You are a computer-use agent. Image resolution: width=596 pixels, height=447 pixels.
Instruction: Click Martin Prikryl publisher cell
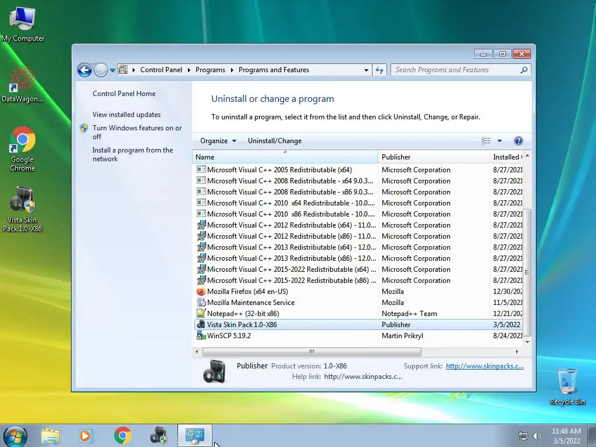[402, 336]
